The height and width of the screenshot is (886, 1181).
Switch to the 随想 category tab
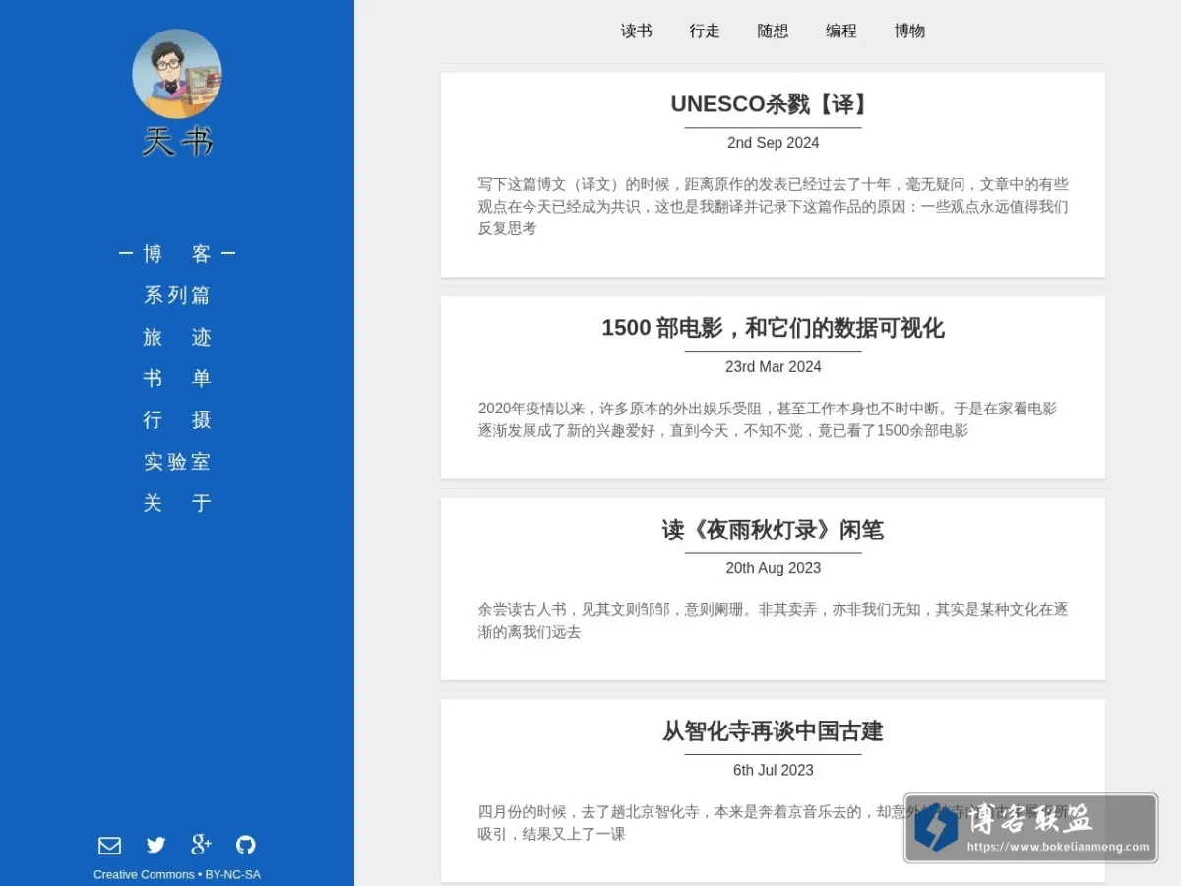click(x=773, y=31)
